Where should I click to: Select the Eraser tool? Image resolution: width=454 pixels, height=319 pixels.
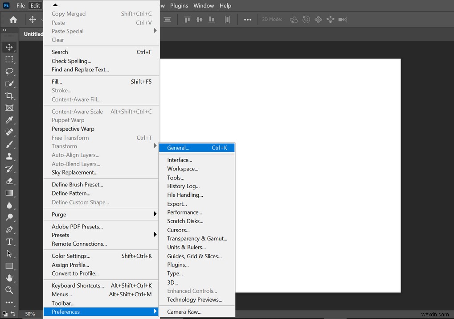(x=9, y=181)
